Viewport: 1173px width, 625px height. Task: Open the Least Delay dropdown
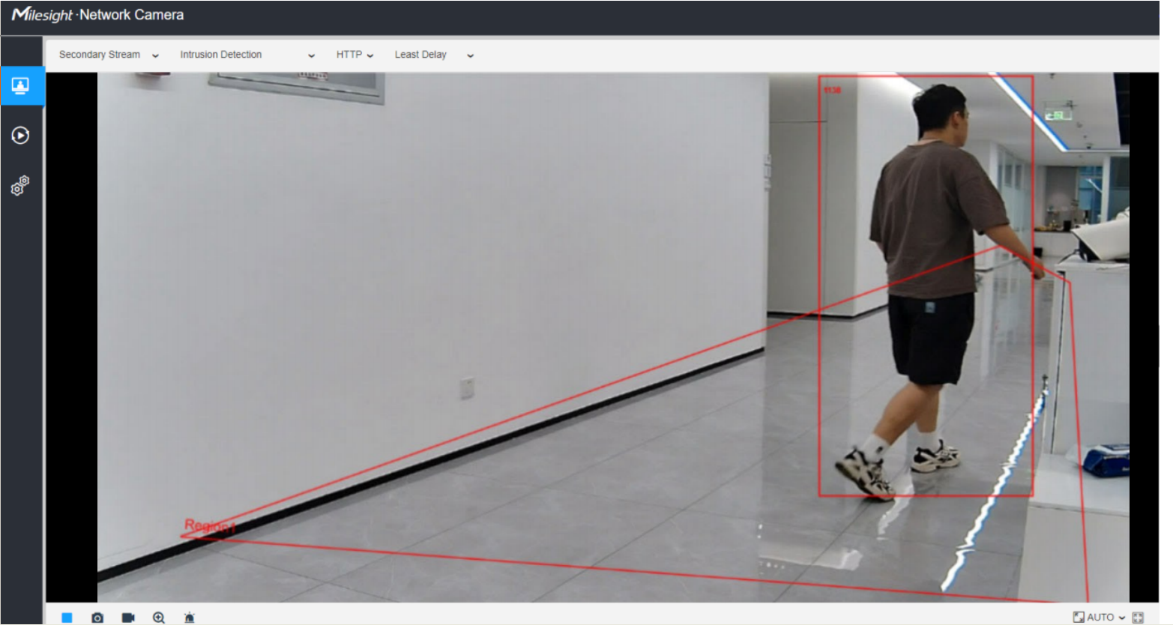(434, 55)
